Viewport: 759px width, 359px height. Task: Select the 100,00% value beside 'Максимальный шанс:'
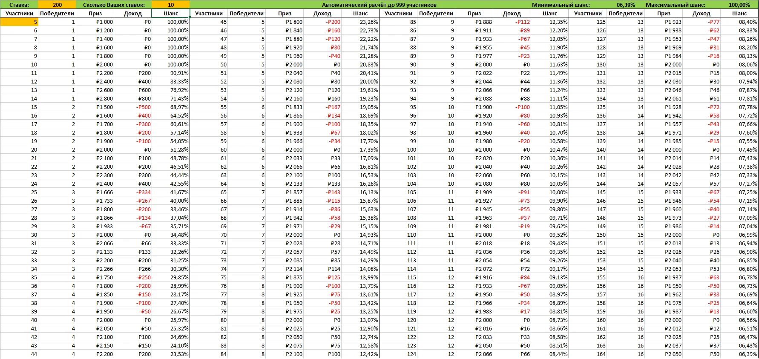(739, 5)
